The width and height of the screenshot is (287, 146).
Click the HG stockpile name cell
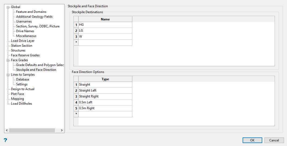click(105, 25)
